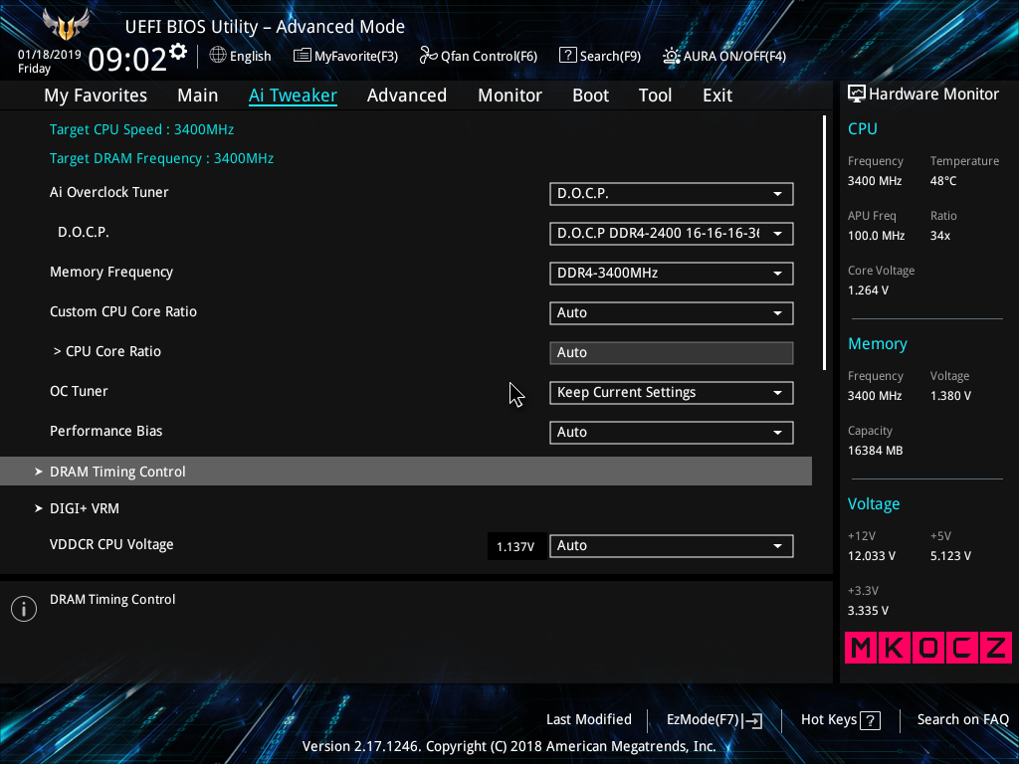1019x764 pixels.
Task: Click Search on FAQ link
Action: coord(962,720)
